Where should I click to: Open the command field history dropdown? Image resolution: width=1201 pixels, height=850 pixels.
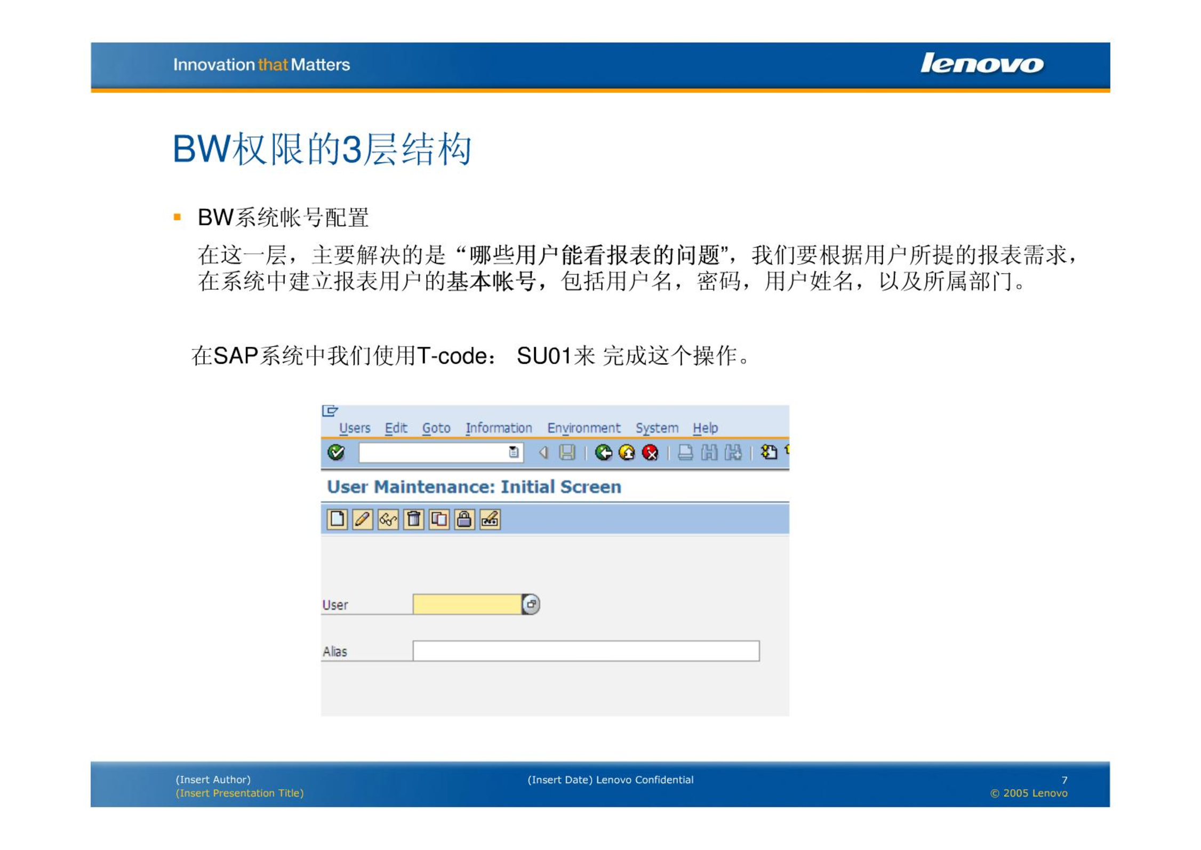pos(513,453)
